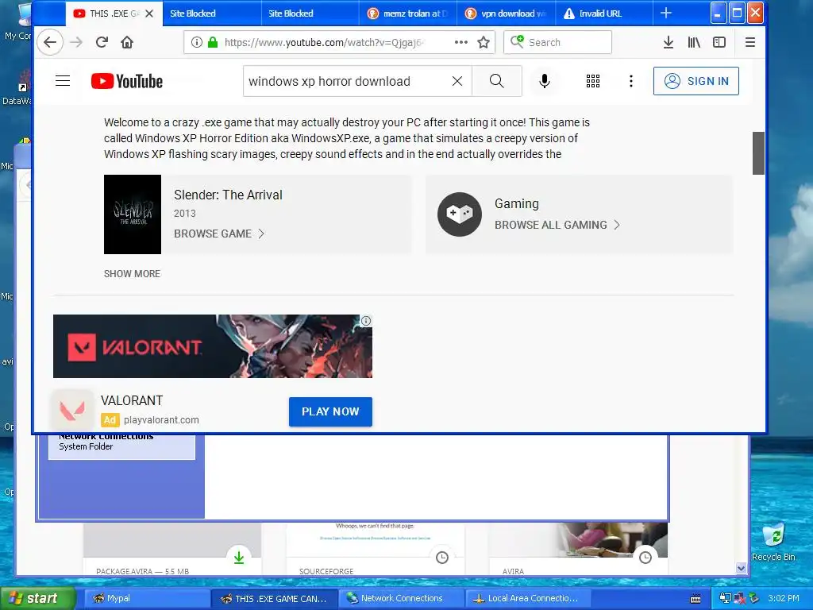Open the Gaming controller icon
Screen dimensions: 813x610
(x=460, y=214)
